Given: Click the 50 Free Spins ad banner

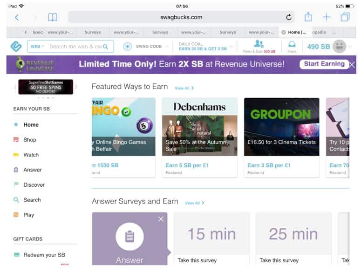Looking at the screenshot, I should tap(46, 87).
